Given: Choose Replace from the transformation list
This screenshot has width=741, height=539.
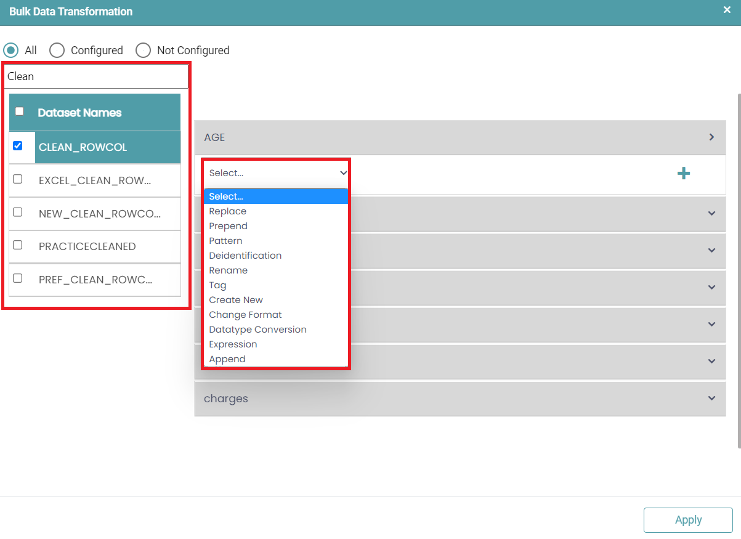Looking at the screenshot, I should pos(227,211).
